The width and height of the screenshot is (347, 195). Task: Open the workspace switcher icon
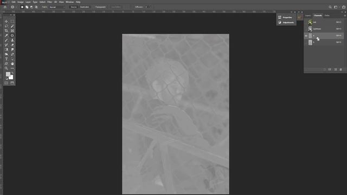pos(336,7)
